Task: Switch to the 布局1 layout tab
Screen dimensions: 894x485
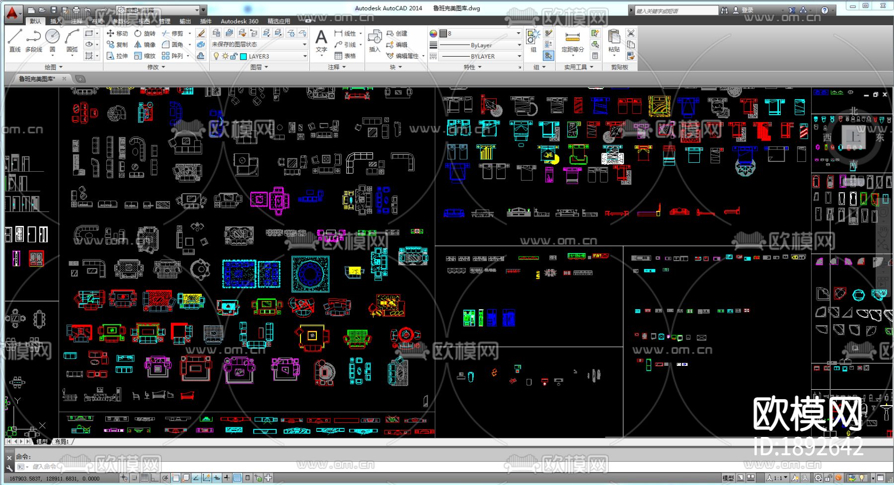Action: 62,441
